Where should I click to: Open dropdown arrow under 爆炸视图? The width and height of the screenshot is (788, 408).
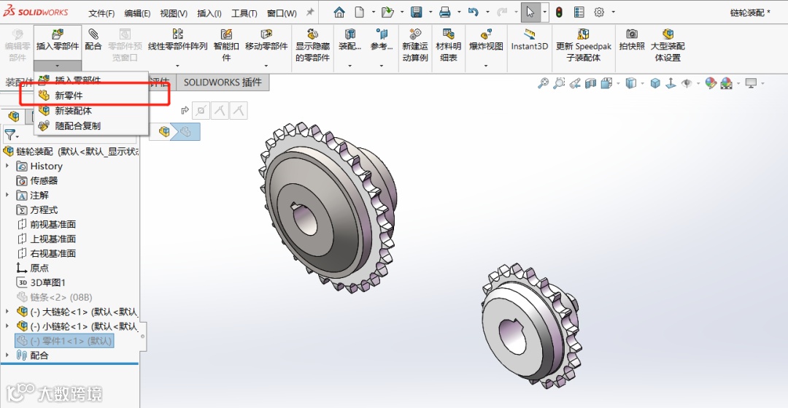pos(486,66)
